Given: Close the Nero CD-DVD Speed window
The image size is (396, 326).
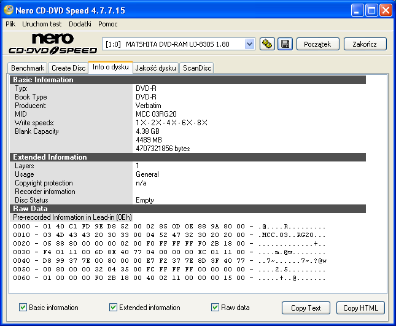Looking at the screenshot, I should click(386, 10).
